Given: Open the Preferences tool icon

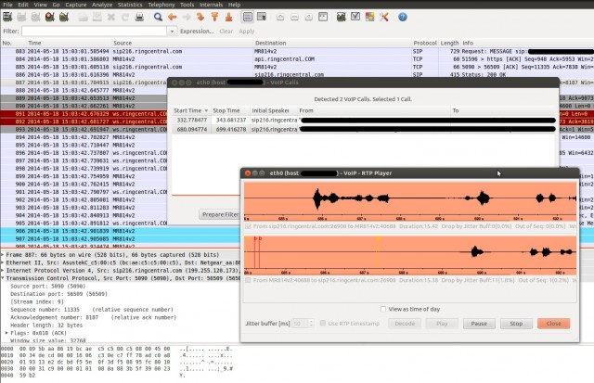Looking at the screenshot, I should coord(383,17).
